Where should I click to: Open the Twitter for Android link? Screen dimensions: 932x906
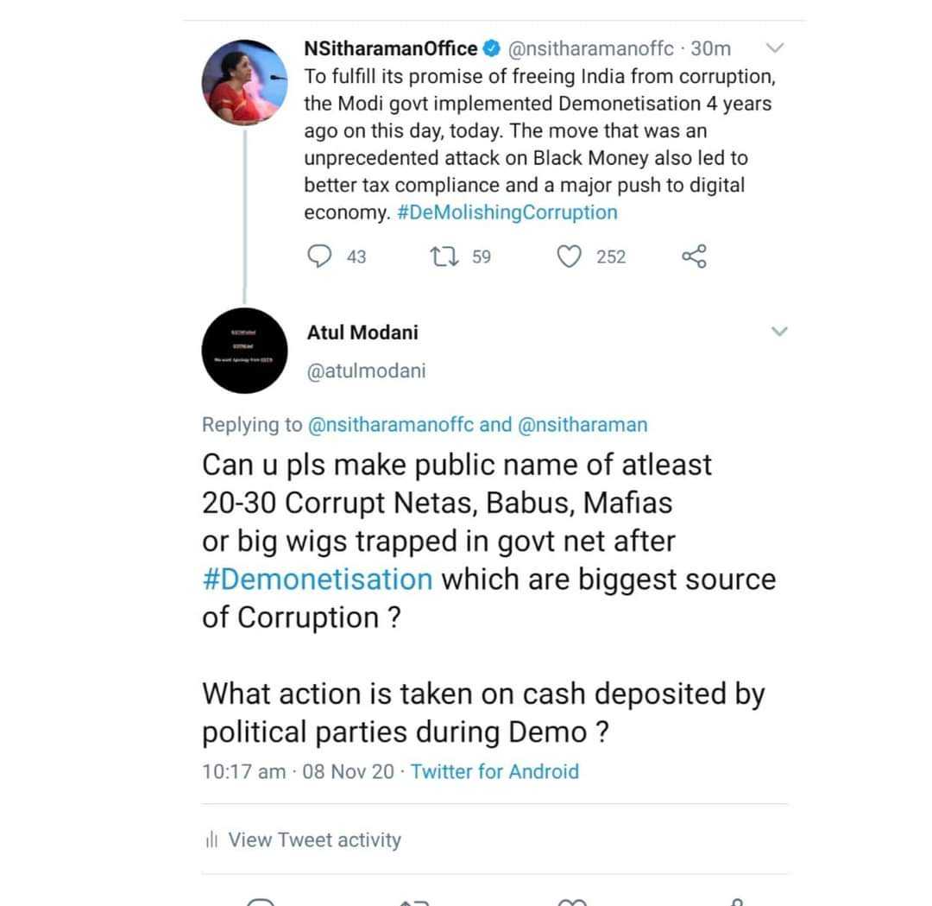click(x=494, y=771)
